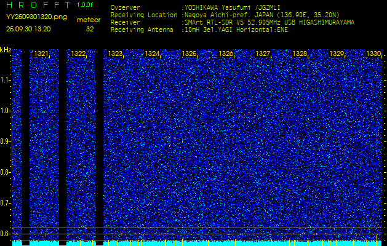Click observer name YOSHIKAWA Yasufumi /JG2MLI
Image resolution: width=387 pixels, height=246 pixels.
233,7
